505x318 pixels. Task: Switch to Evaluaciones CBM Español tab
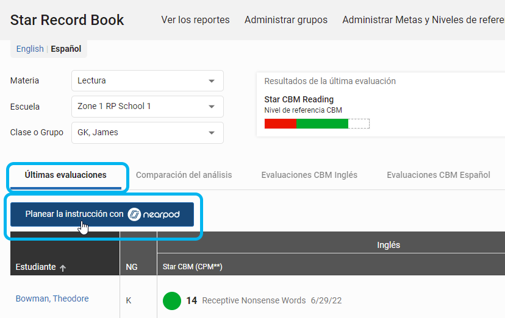pos(439,175)
